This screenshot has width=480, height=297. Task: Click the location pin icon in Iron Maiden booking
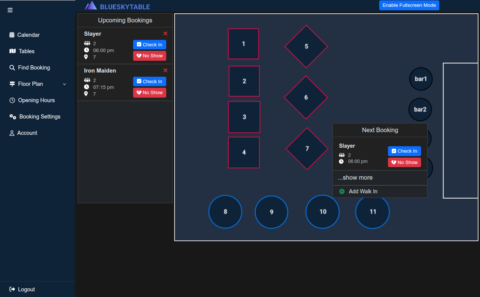(86, 94)
